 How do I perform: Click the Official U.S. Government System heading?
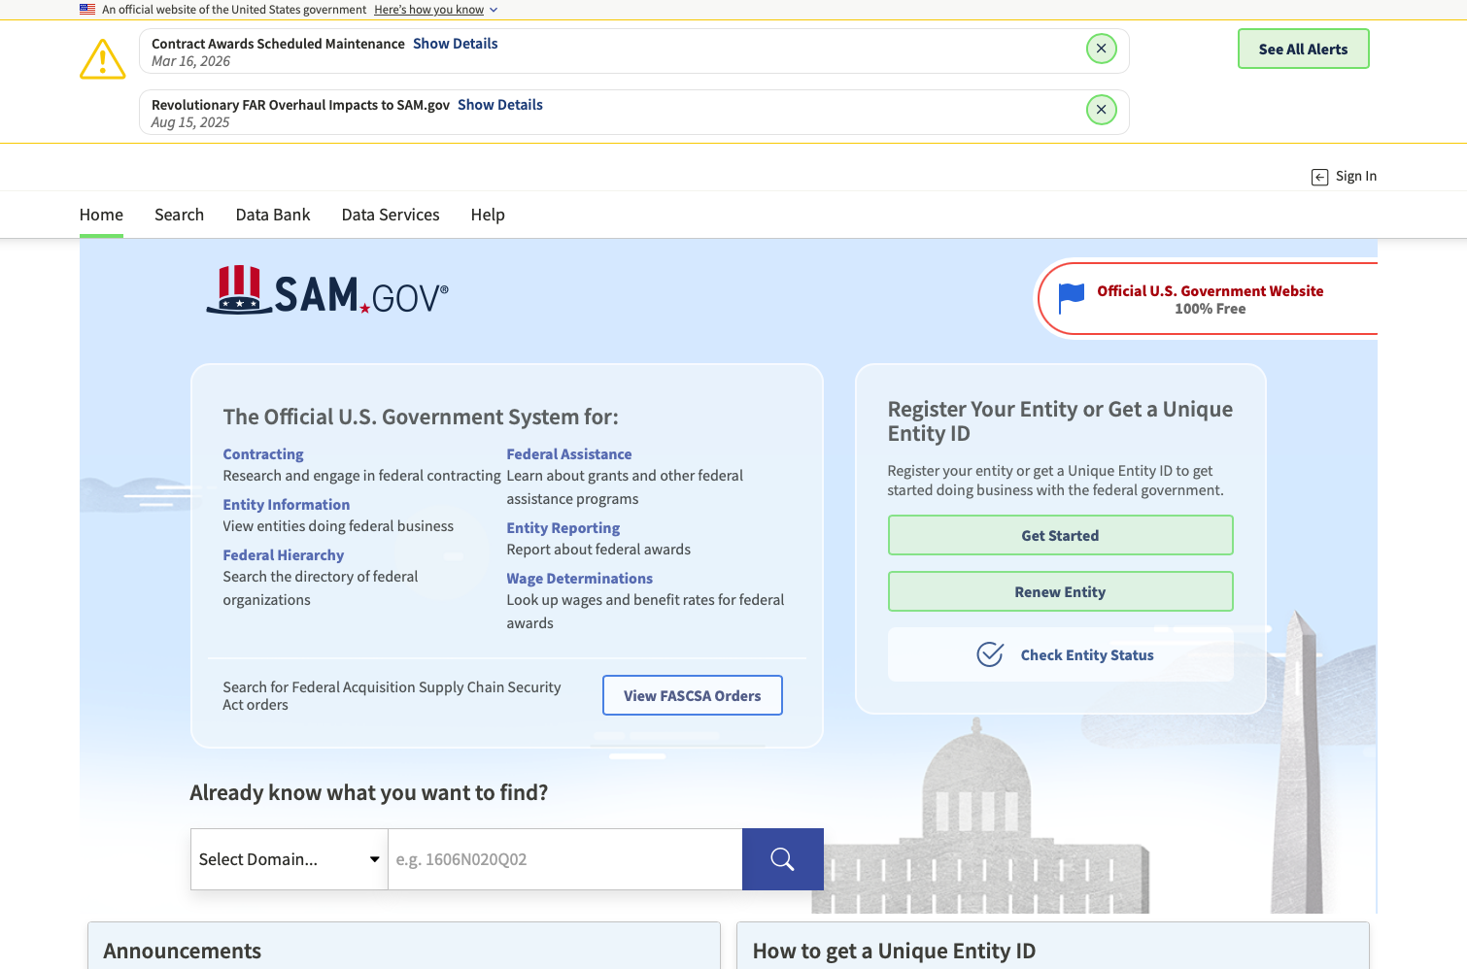point(421,417)
